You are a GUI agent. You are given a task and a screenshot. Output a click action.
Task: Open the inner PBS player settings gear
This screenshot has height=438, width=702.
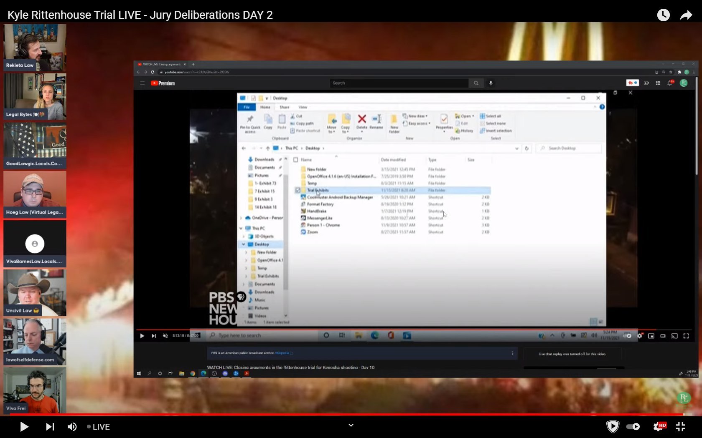[x=640, y=336]
